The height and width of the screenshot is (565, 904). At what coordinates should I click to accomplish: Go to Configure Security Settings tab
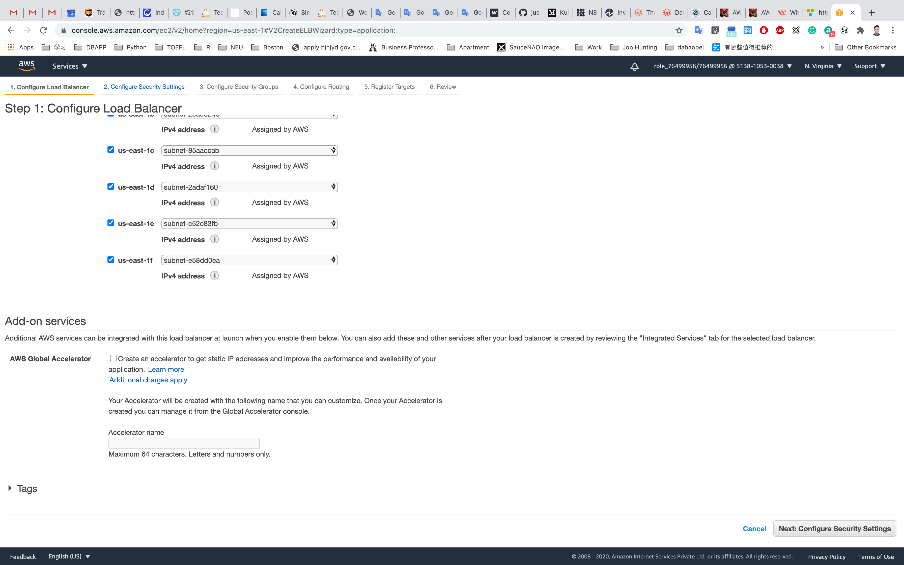tap(144, 87)
